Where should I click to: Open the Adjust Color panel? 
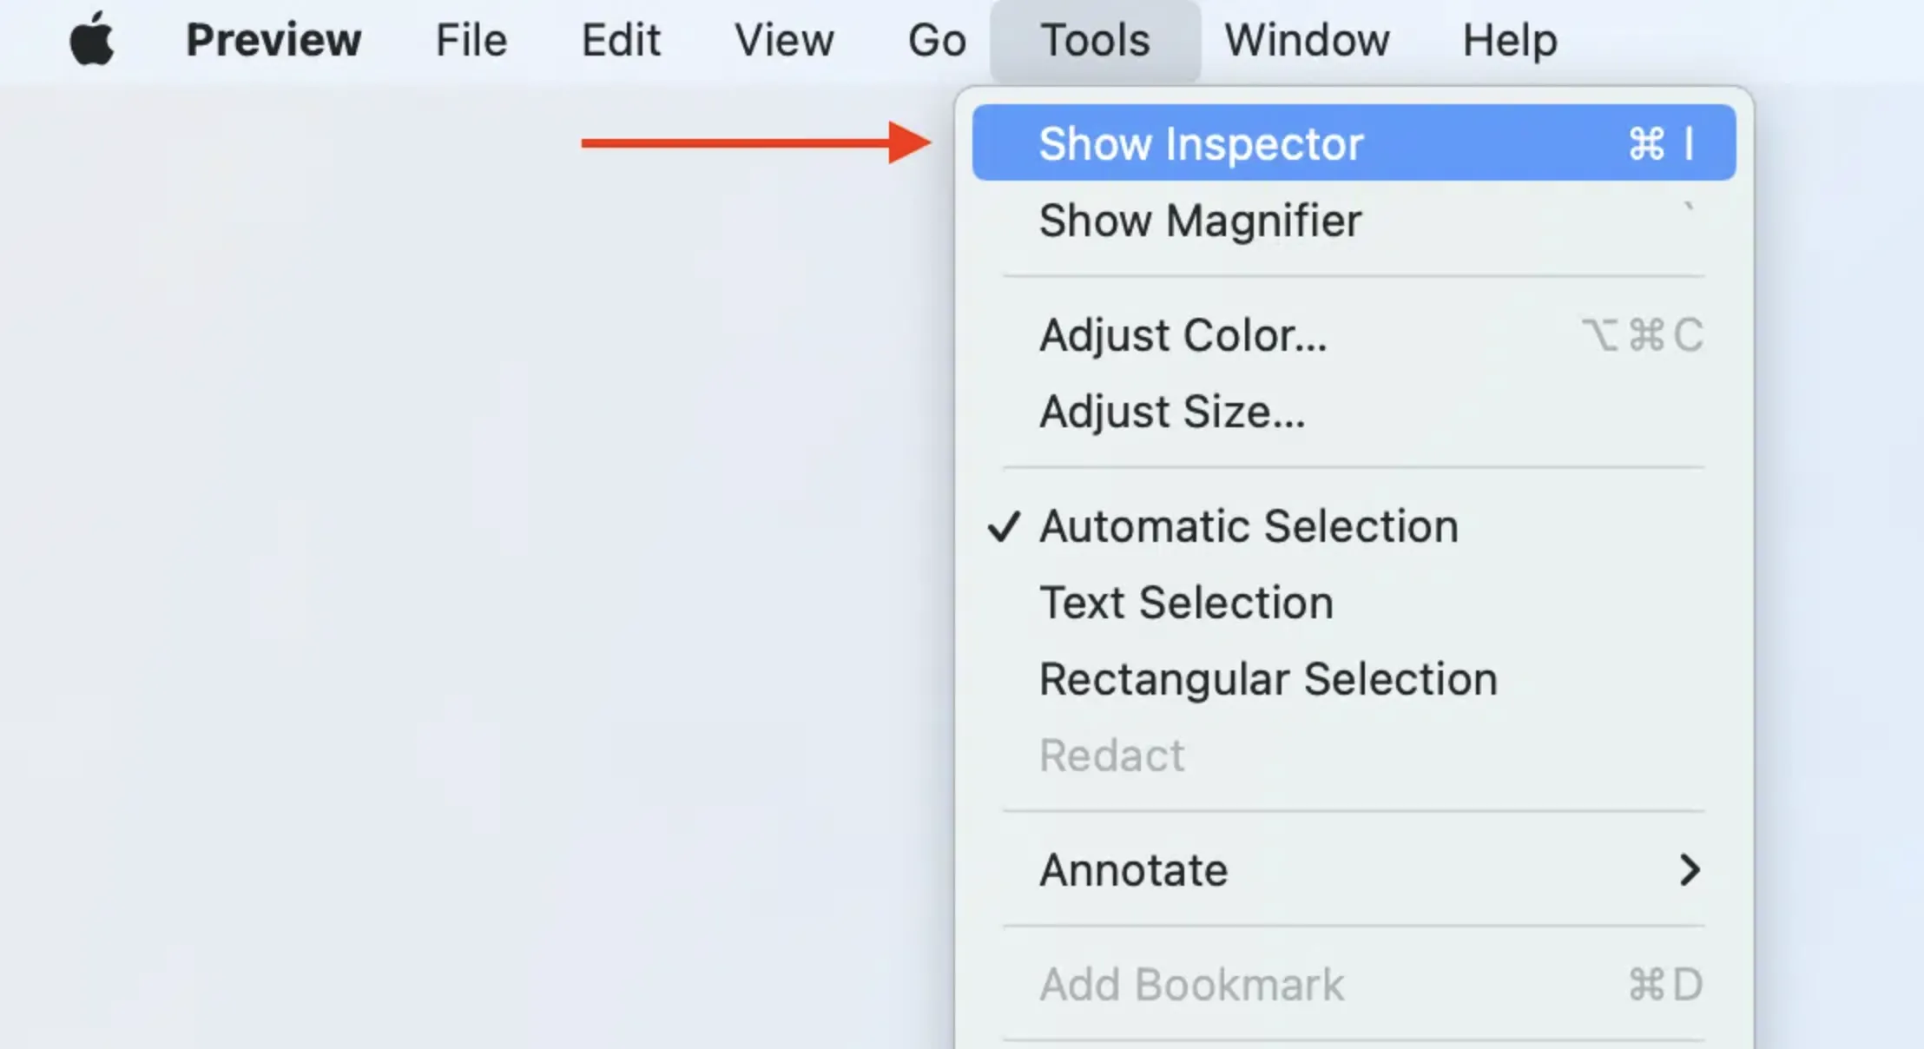tap(1183, 335)
